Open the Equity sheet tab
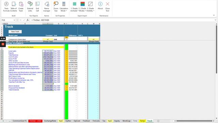 (x=117, y=121)
